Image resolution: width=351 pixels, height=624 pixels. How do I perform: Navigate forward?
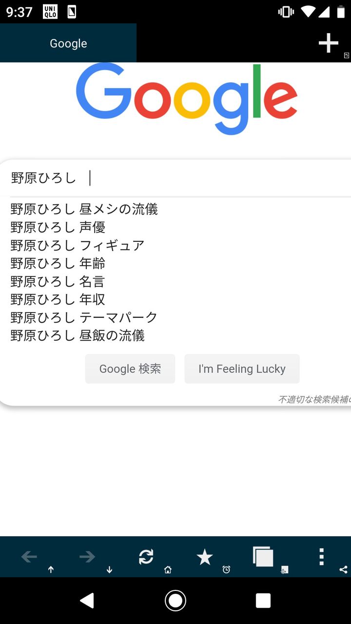click(87, 556)
